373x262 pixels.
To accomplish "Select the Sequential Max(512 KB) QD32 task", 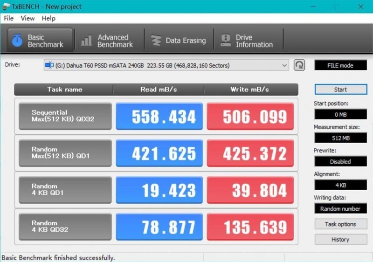I will [65, 116].
